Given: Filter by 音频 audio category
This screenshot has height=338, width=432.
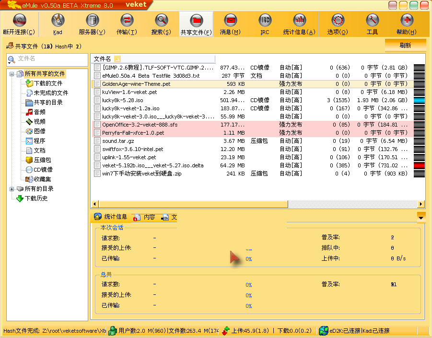Looking at the screenshot, I should pyautogui.click(x=35, y=112).
